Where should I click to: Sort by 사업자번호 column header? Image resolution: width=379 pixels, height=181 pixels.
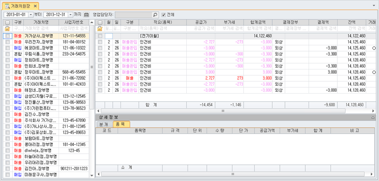pos(74,23)
